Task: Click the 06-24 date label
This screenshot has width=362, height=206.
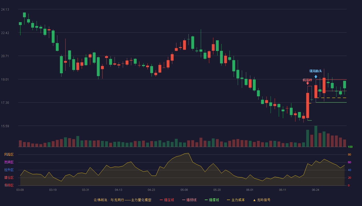Action: (315, 190)
